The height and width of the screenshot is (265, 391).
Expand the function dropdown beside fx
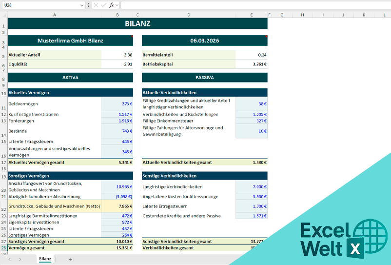click(117, 5)
